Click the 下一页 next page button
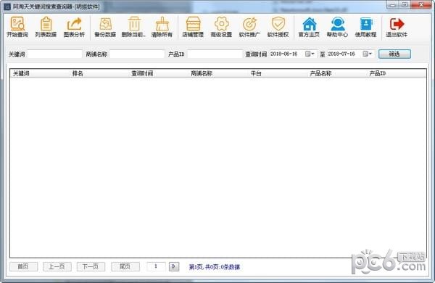Screen dimensions: 435x283 coord(91,266)
